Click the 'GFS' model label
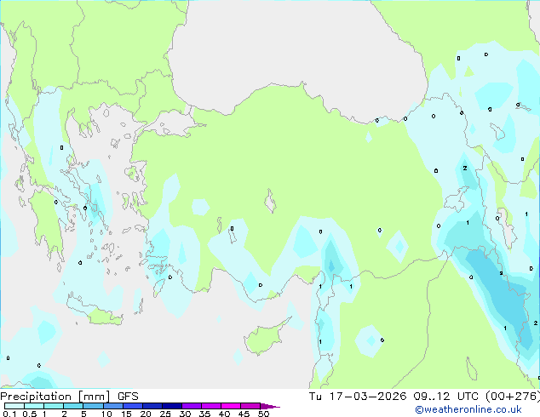Viewport: 540px width, 417px height. click(x=128, y=397)
